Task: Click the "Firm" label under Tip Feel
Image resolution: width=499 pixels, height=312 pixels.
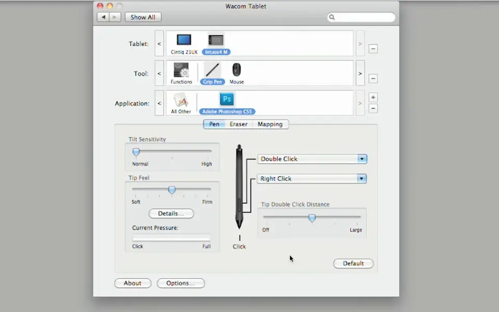Action: coord(207,202)
